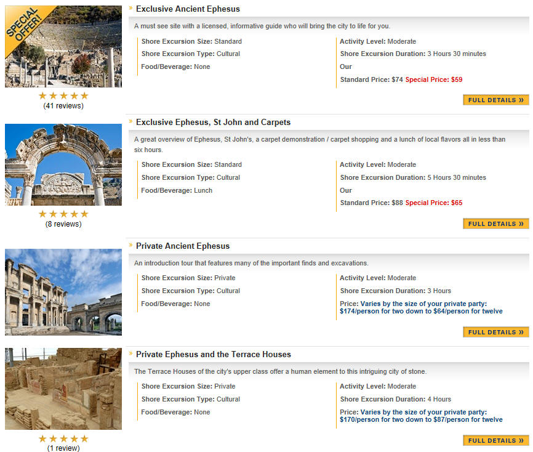The image size is (533, 452).
Task: Open the 8 reviews link
Action: click(63, 224)
